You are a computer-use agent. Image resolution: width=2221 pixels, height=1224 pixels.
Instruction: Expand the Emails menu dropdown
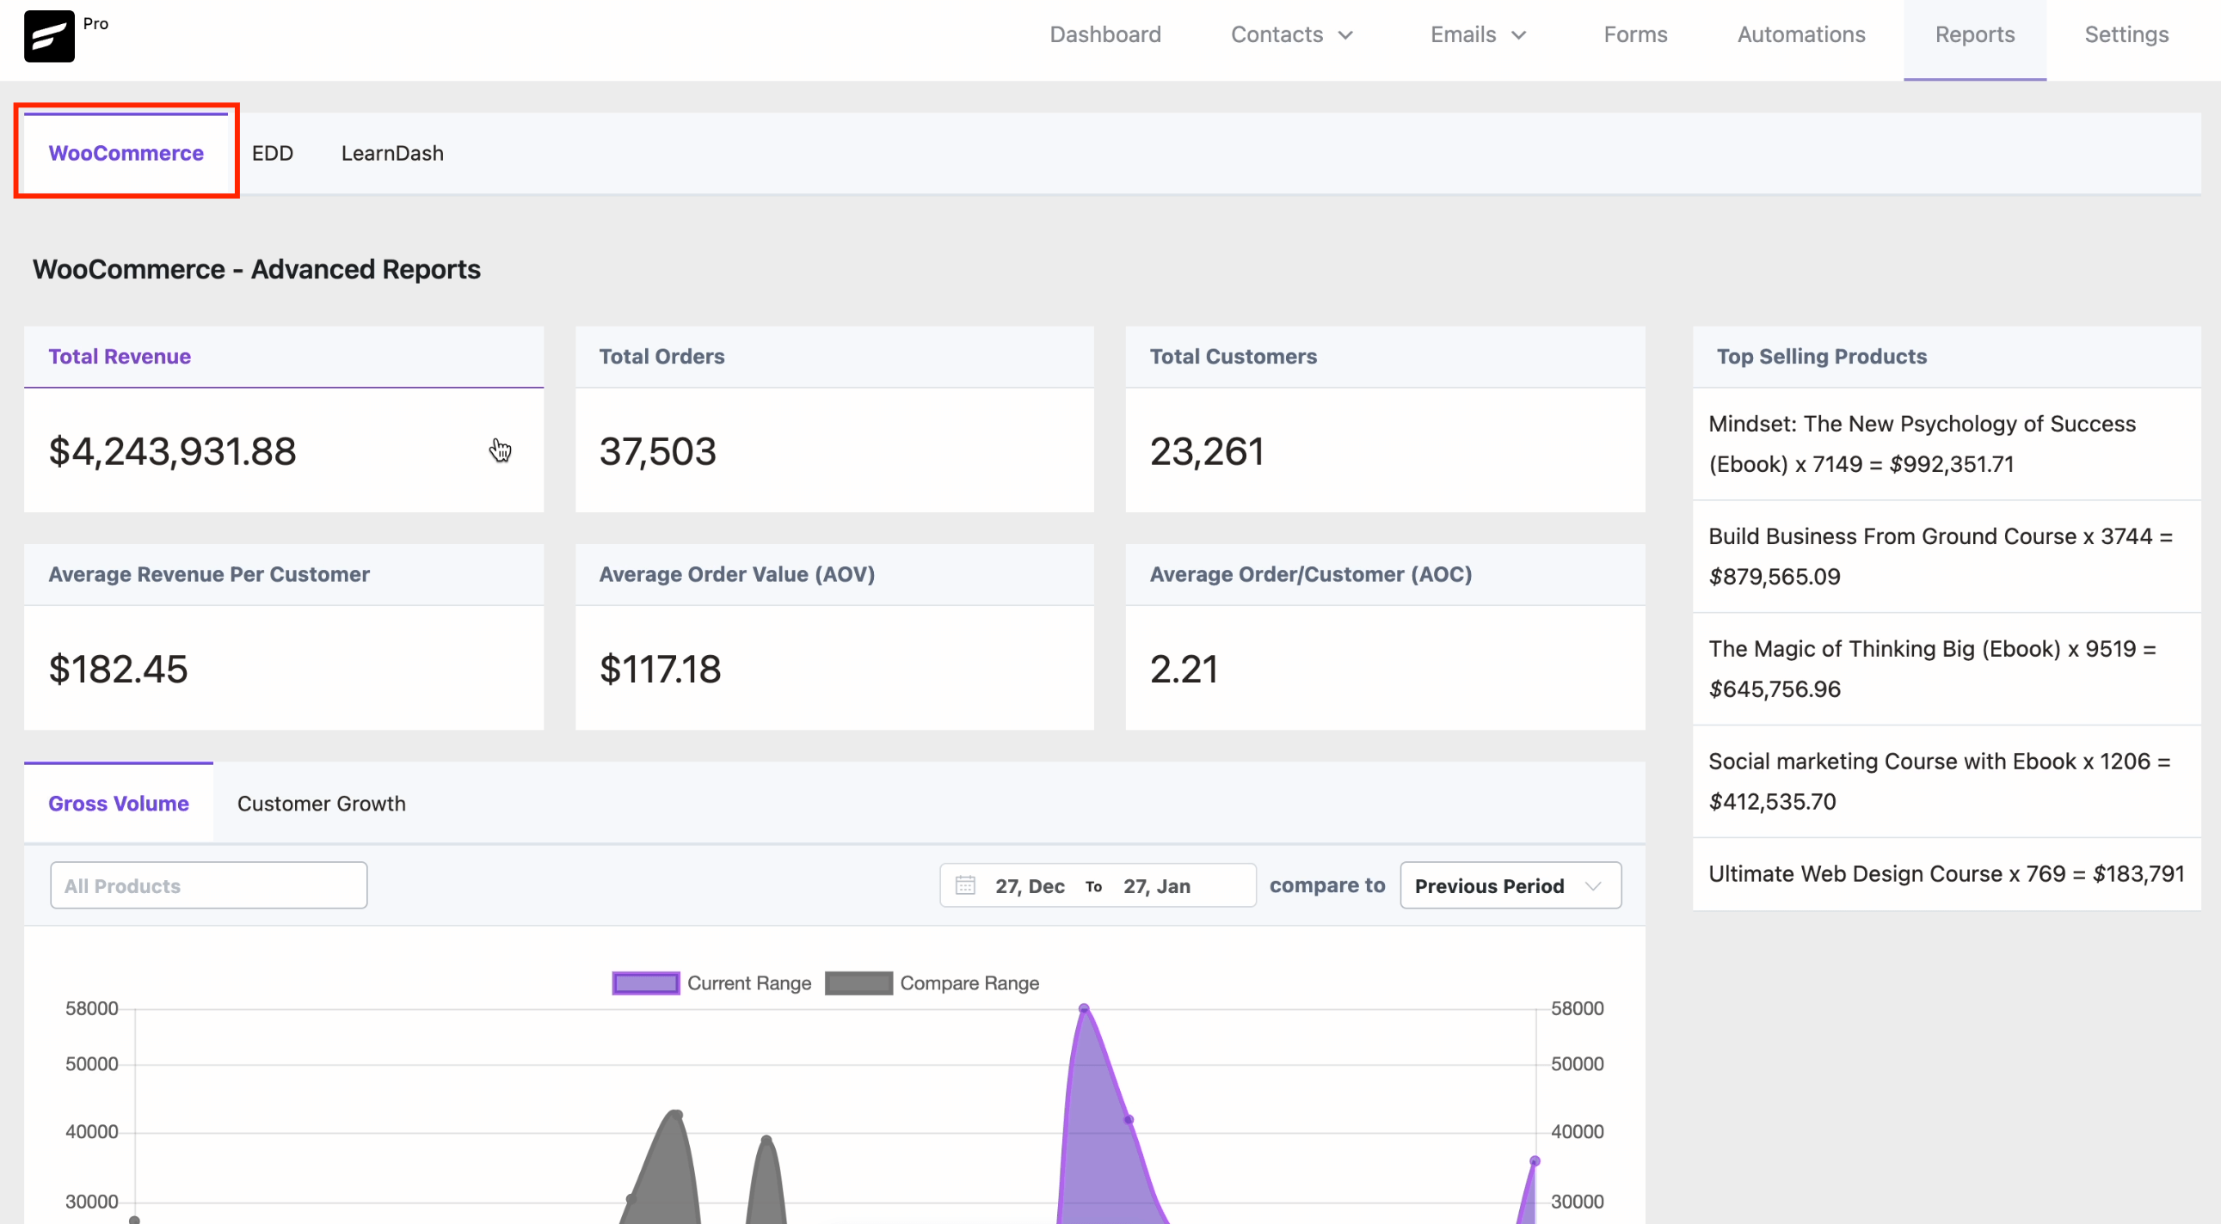click(1478, 34)
